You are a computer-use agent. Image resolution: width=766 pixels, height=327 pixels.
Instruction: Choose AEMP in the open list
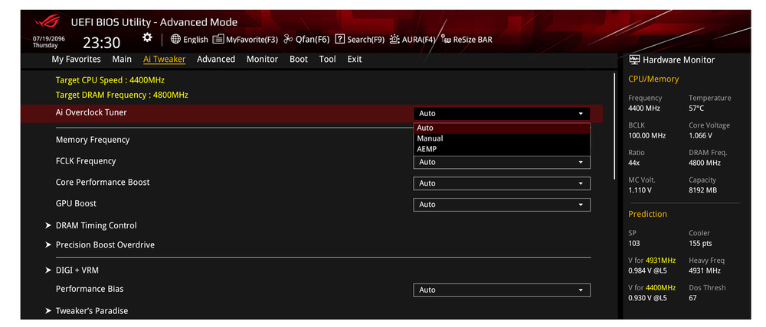502,149
